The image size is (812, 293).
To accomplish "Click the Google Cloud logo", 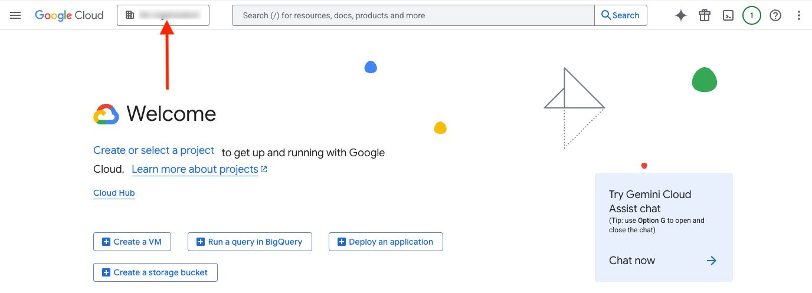I will pyautogui.click(x=69, y=15).
